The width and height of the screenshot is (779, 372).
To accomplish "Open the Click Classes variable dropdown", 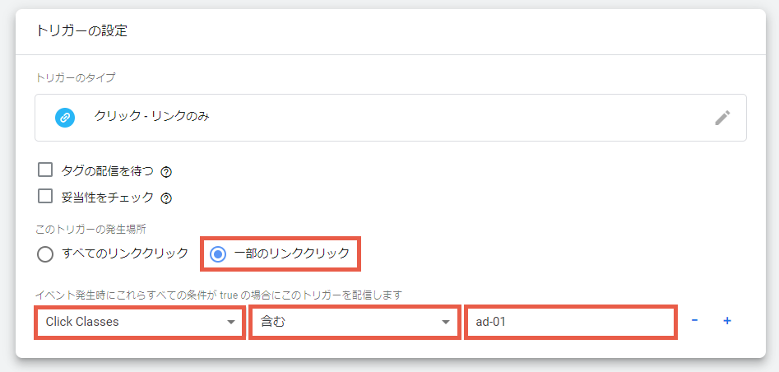I will pyautogui.click(x=140, y=323).
